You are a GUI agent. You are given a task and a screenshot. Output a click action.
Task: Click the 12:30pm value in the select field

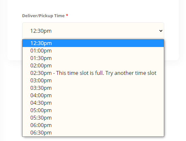pyautogui.click(x=41, y=31)
